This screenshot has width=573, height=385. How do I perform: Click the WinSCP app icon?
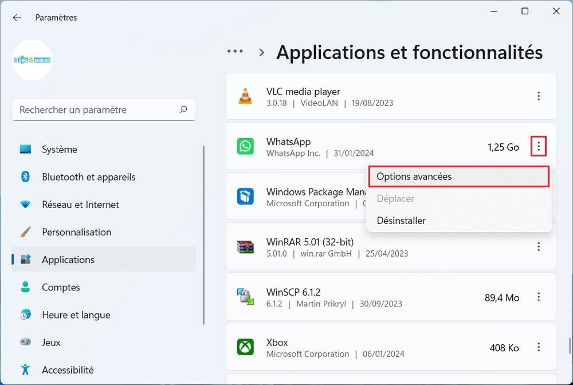pos(245,297)
